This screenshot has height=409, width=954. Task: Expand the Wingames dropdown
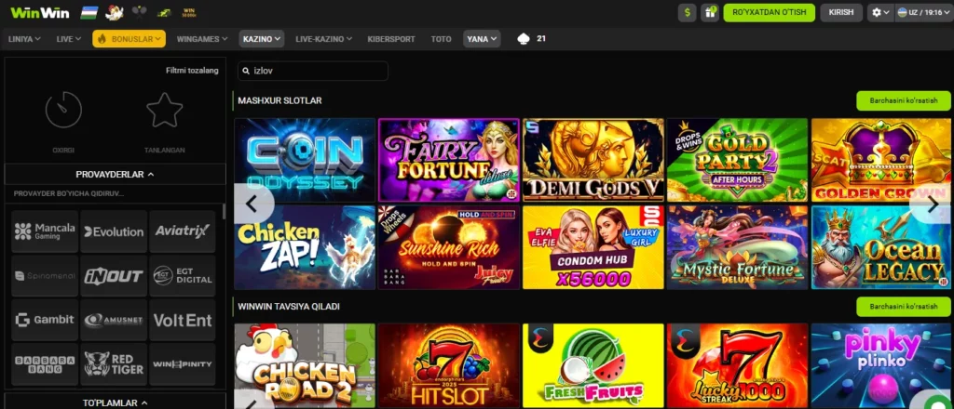(x=202, y=39)
